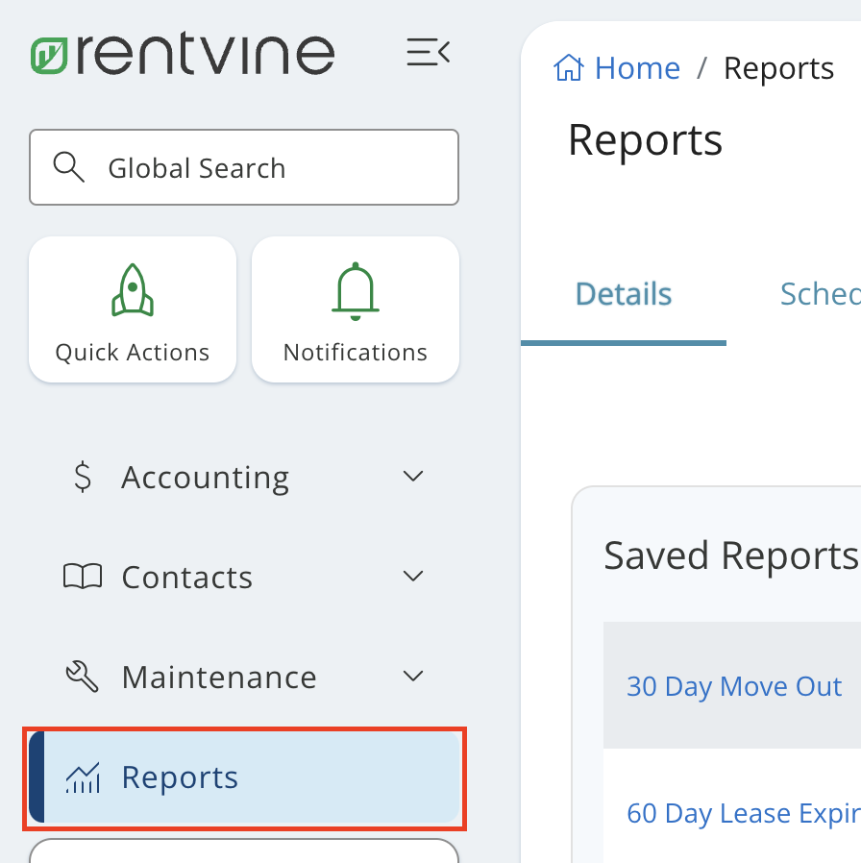The height and width of the screenshot is (863, 861).
Task: Click the book icon beside Contacts
Action: pos(83,577)
